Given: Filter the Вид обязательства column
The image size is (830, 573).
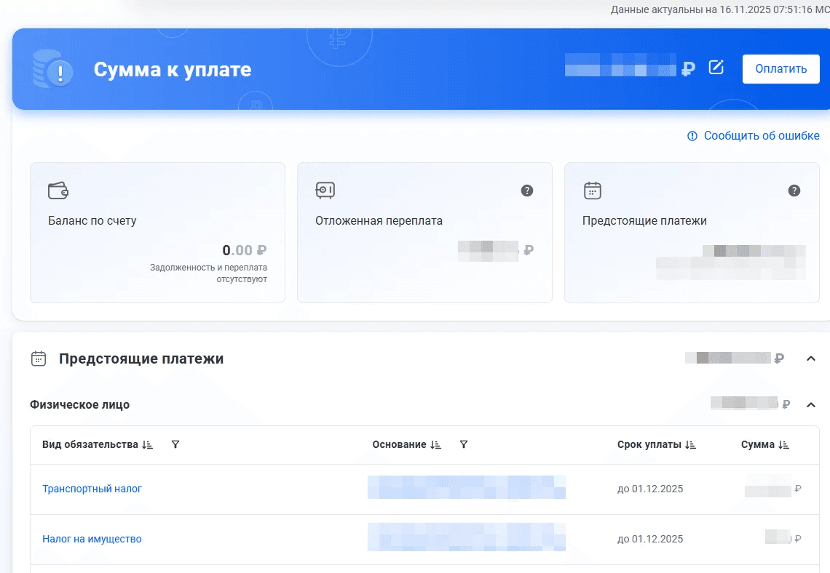Looking at the screenshot, I should (175, 444).
